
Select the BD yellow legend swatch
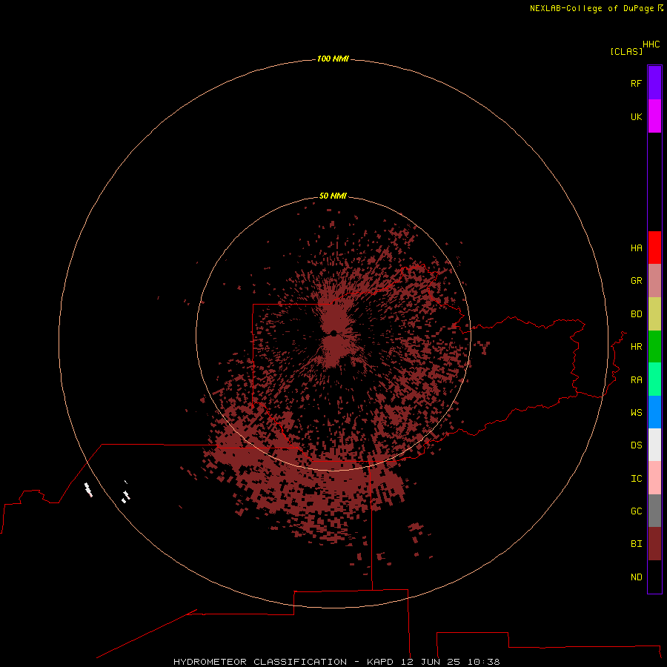pyautogui.click(x=654, y=314)
